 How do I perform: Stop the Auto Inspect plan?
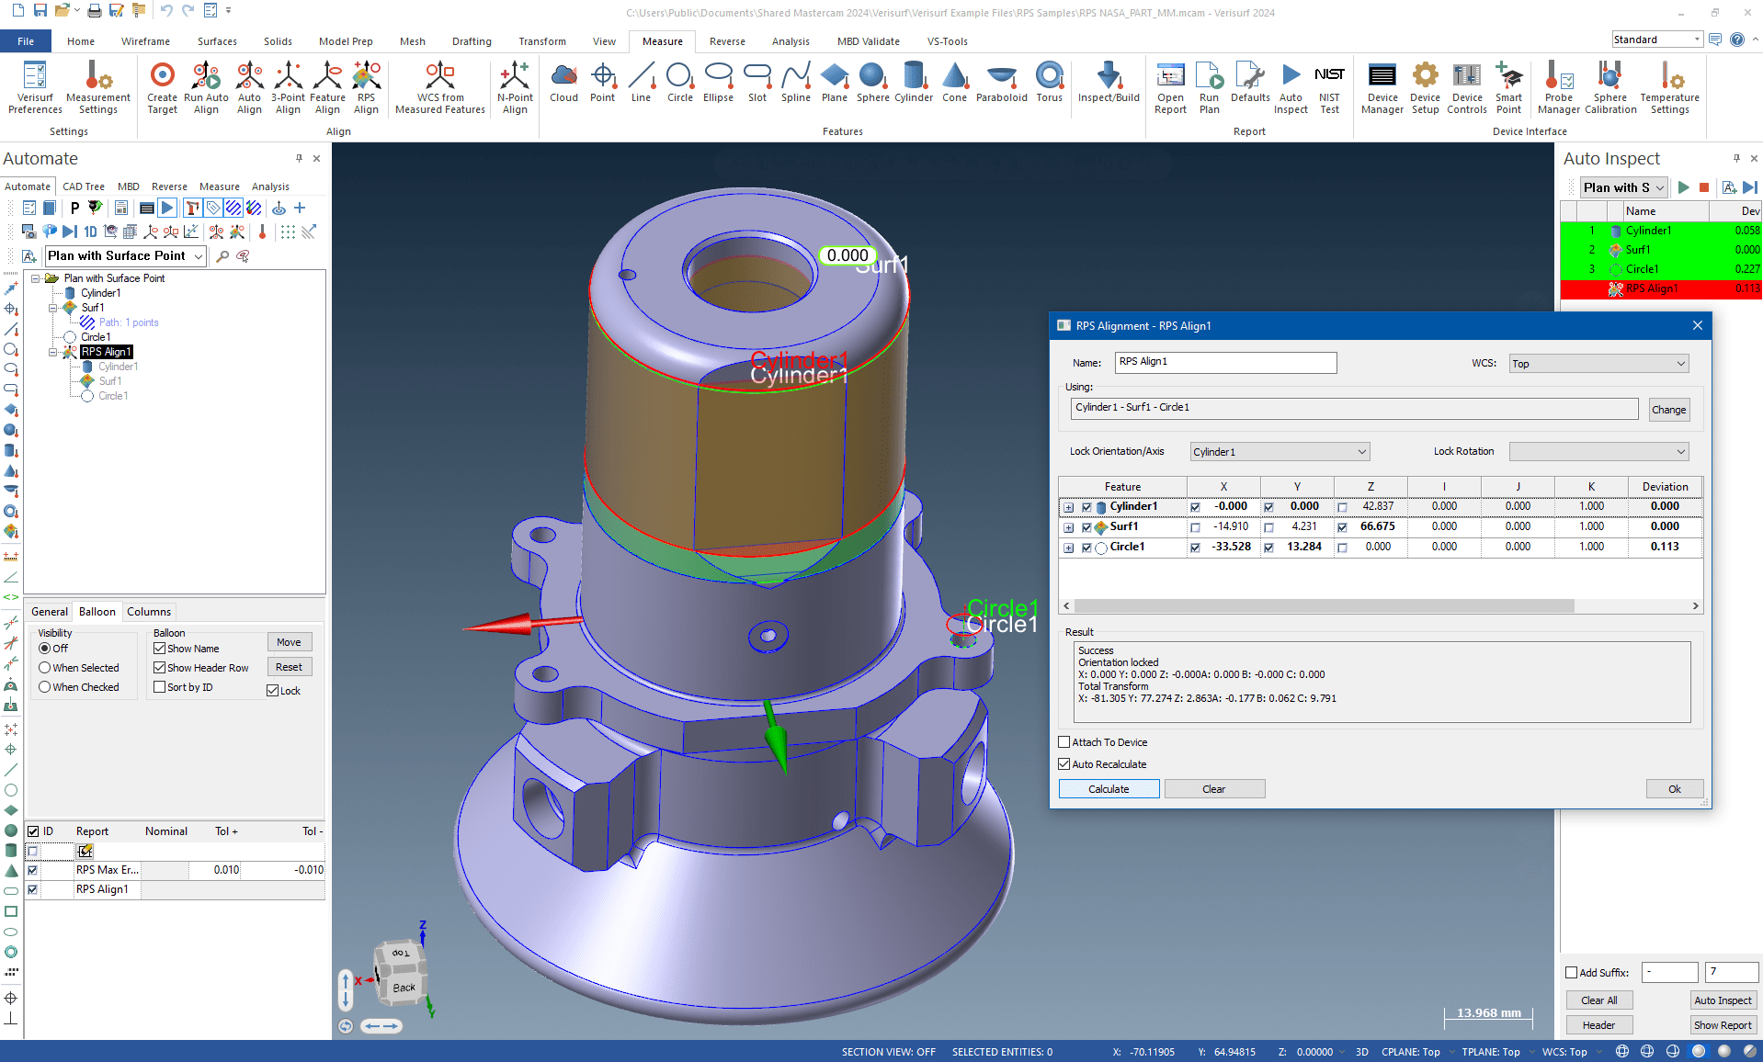1704,187
